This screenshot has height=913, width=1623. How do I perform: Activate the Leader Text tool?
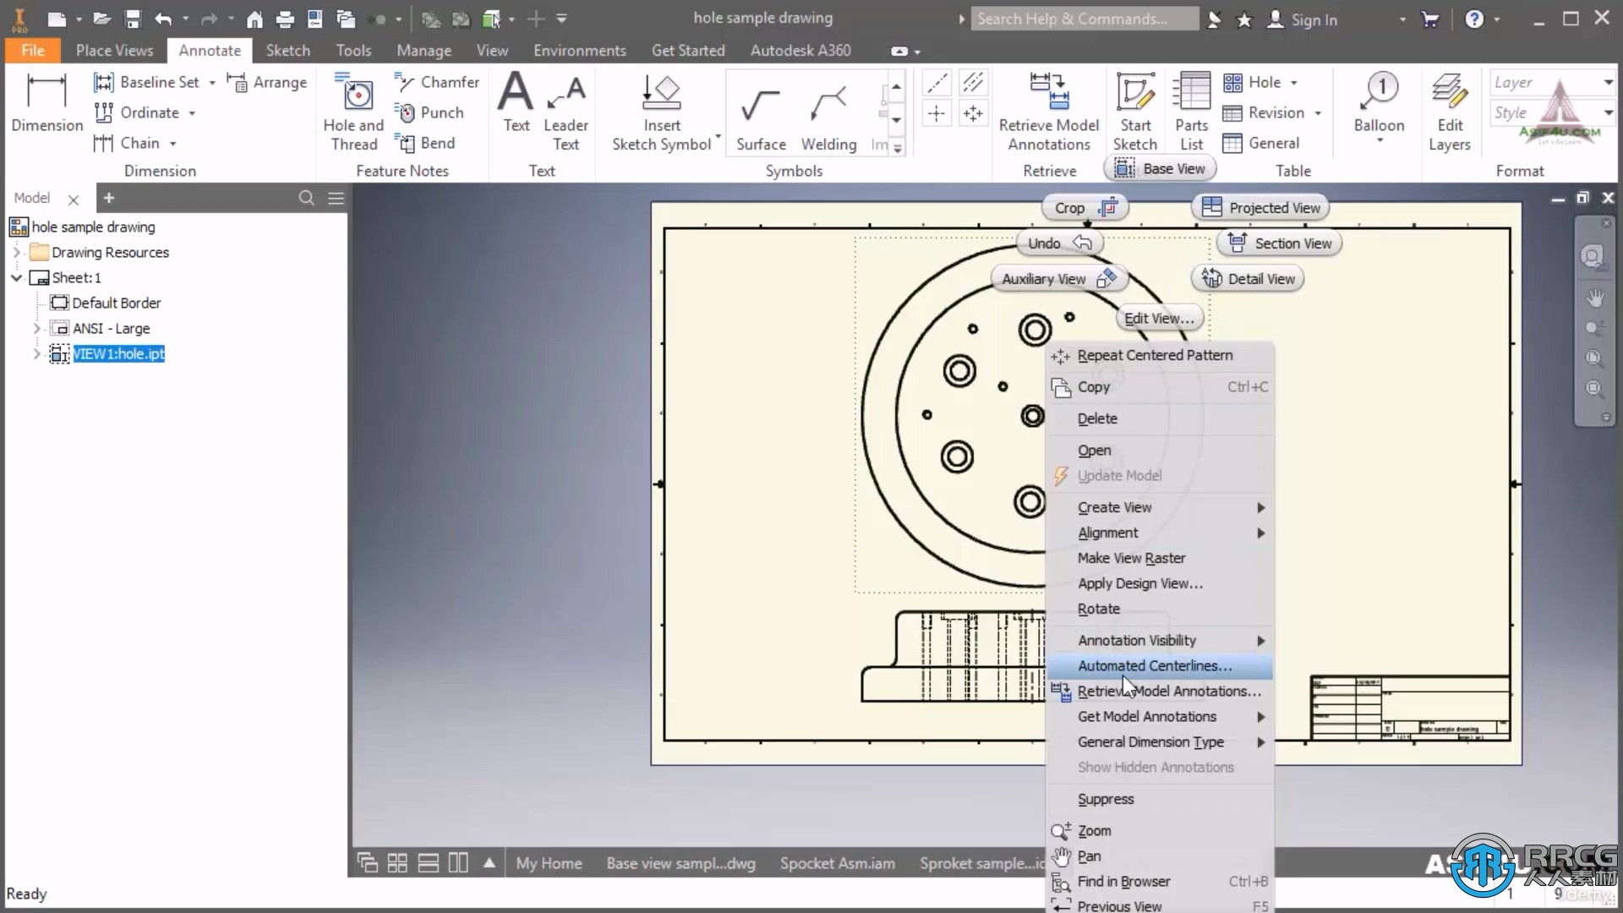pyautogui.click(x=566, y=112)
